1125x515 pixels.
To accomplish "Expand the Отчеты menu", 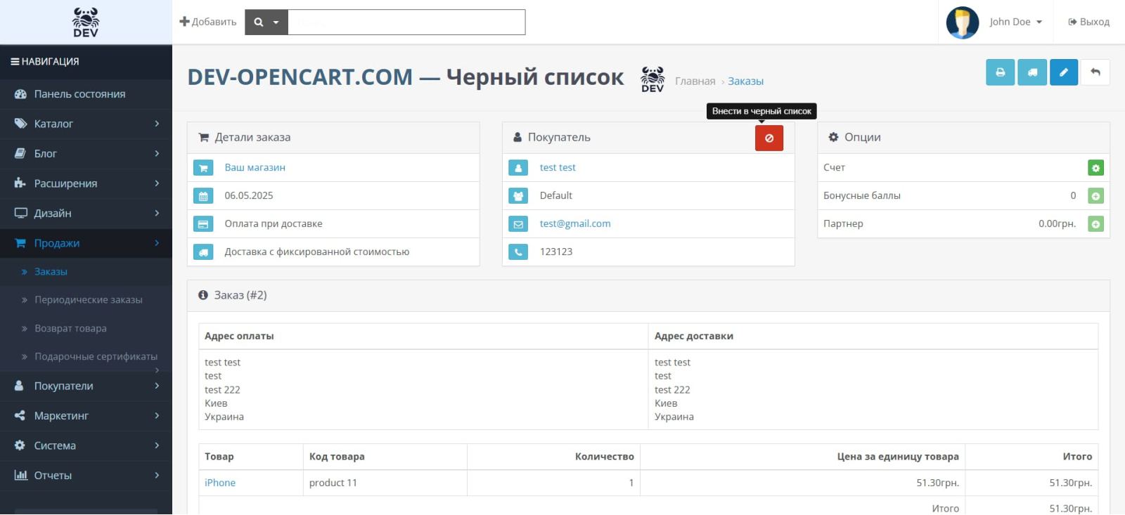I will [x=86, y=476].
